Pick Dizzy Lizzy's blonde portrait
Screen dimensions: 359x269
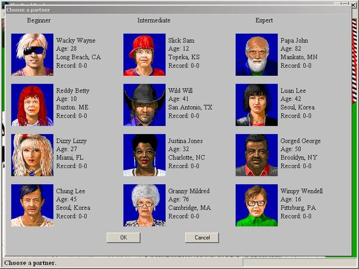32,155
